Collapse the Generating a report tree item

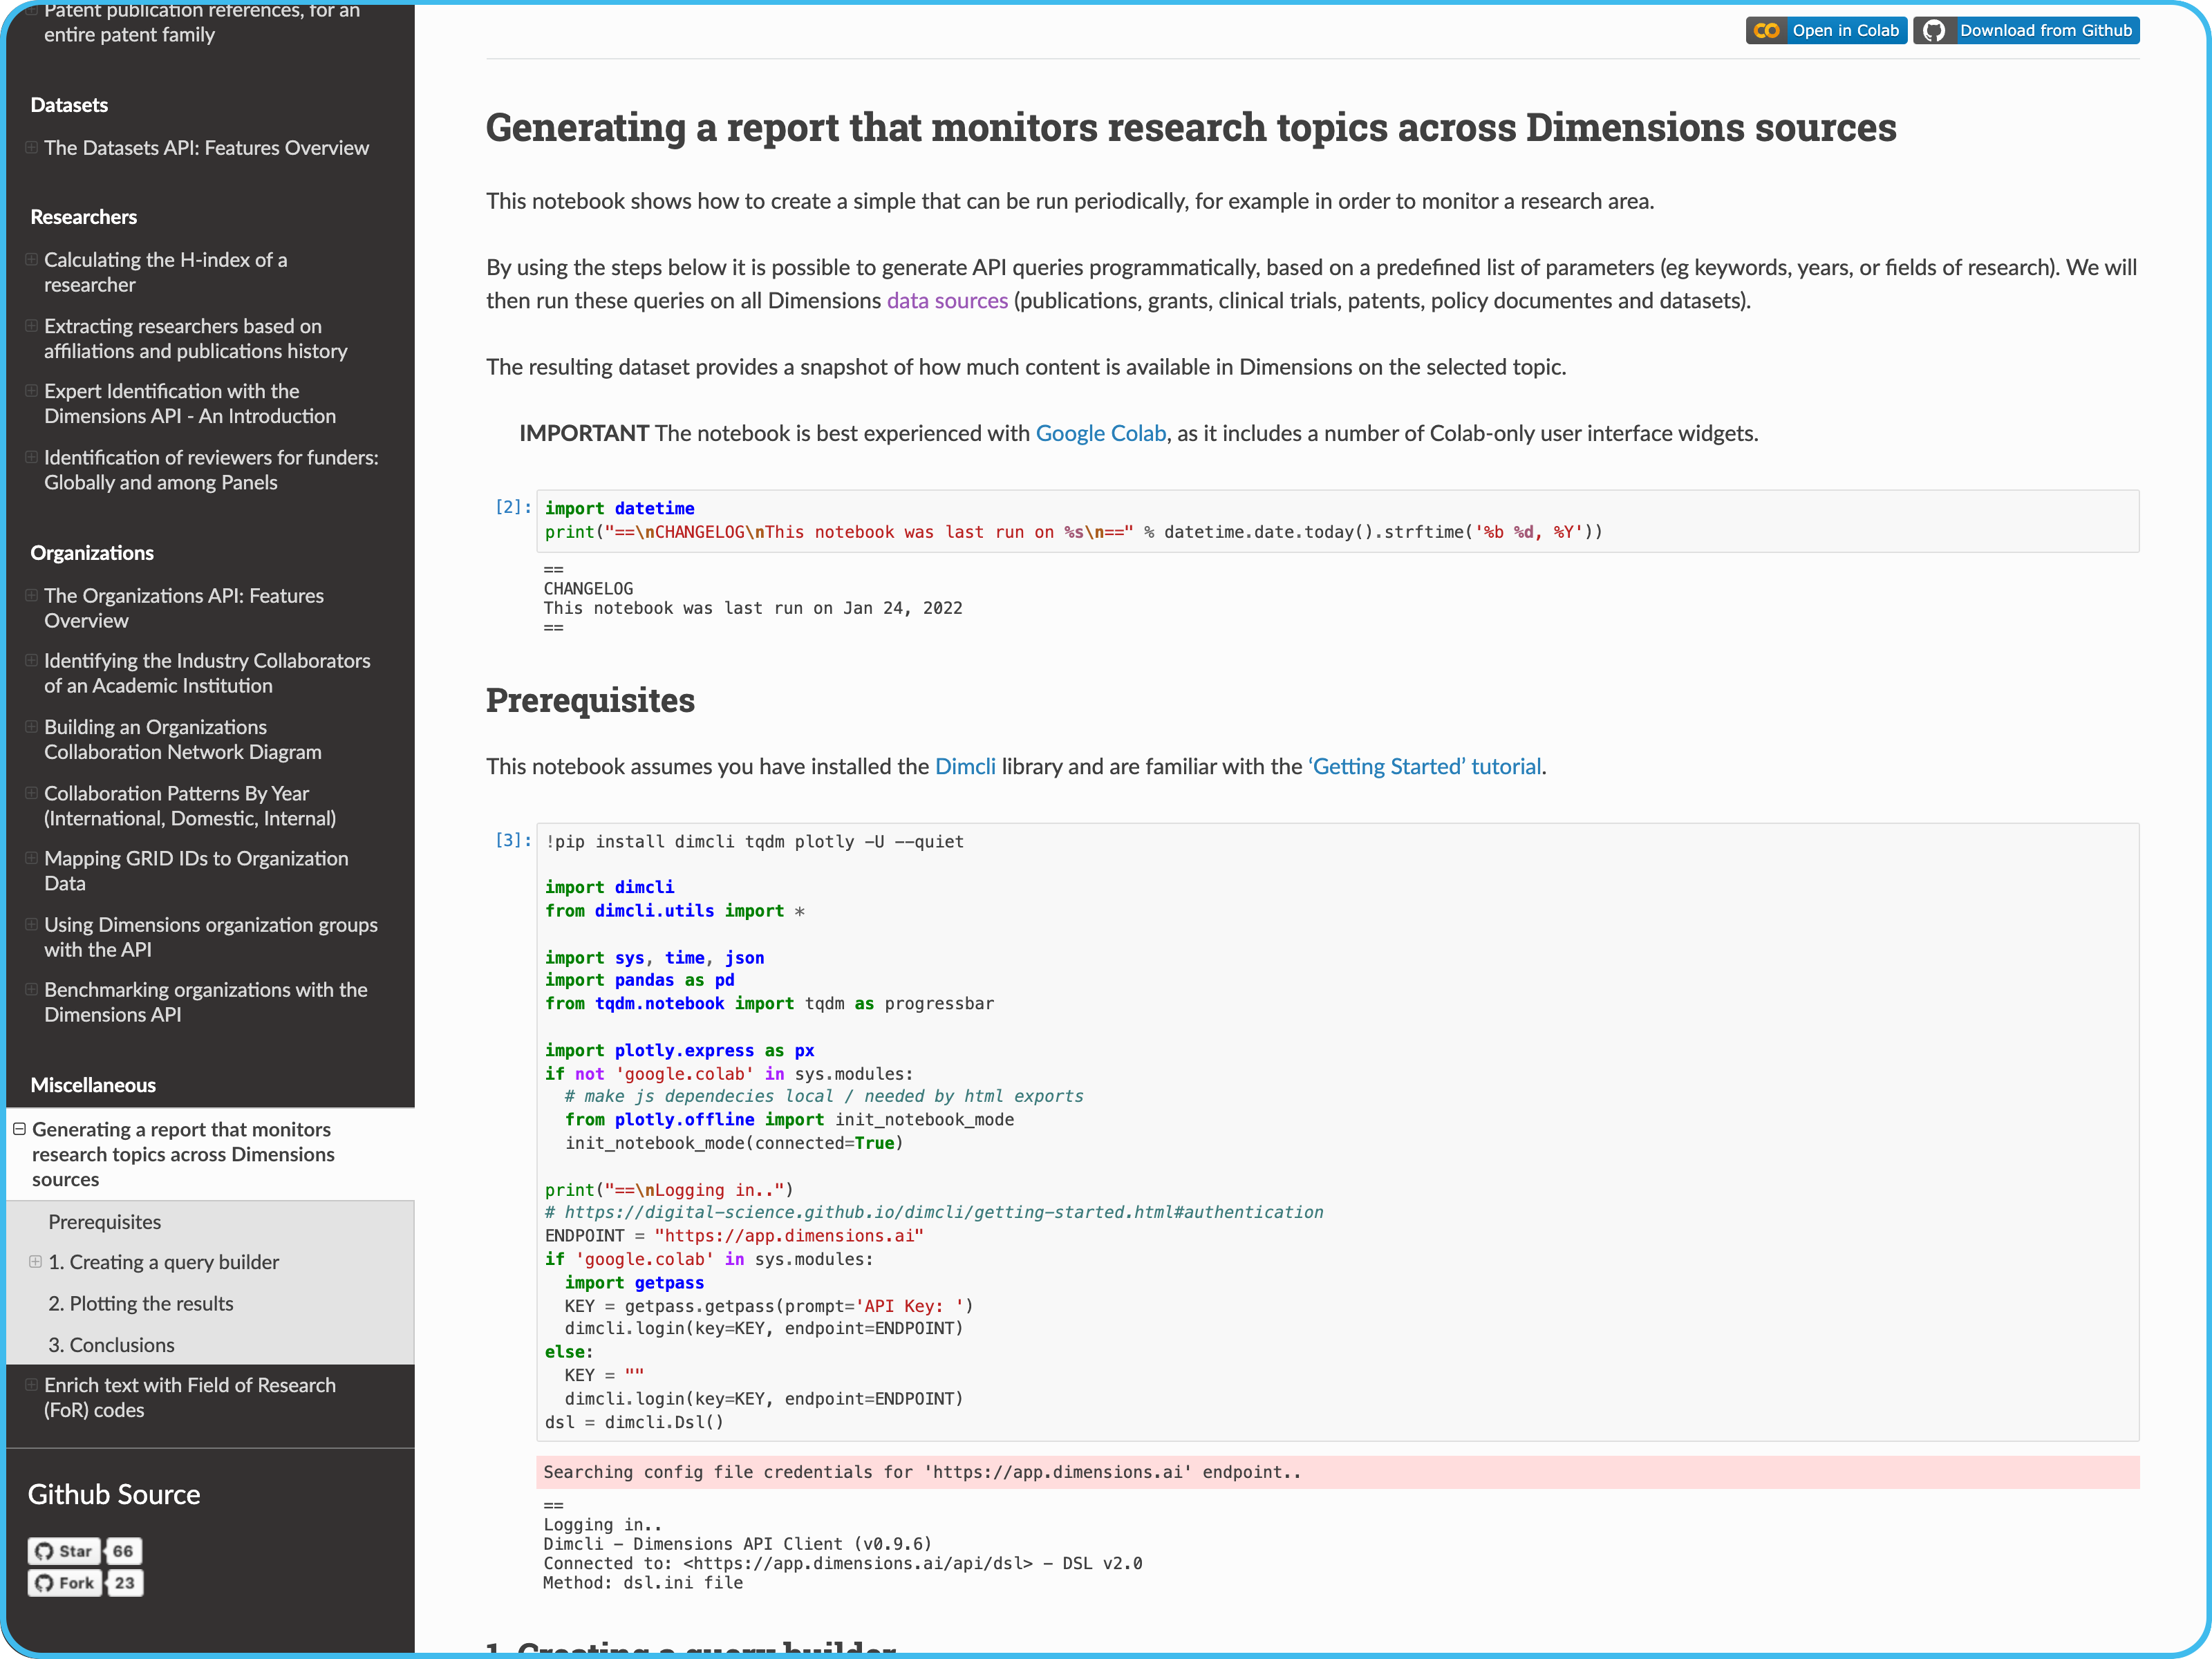tap(19, 1129)
